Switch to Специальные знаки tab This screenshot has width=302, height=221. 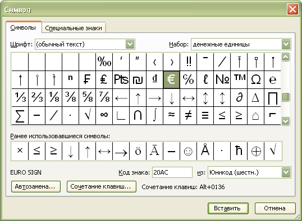[74, 28]
